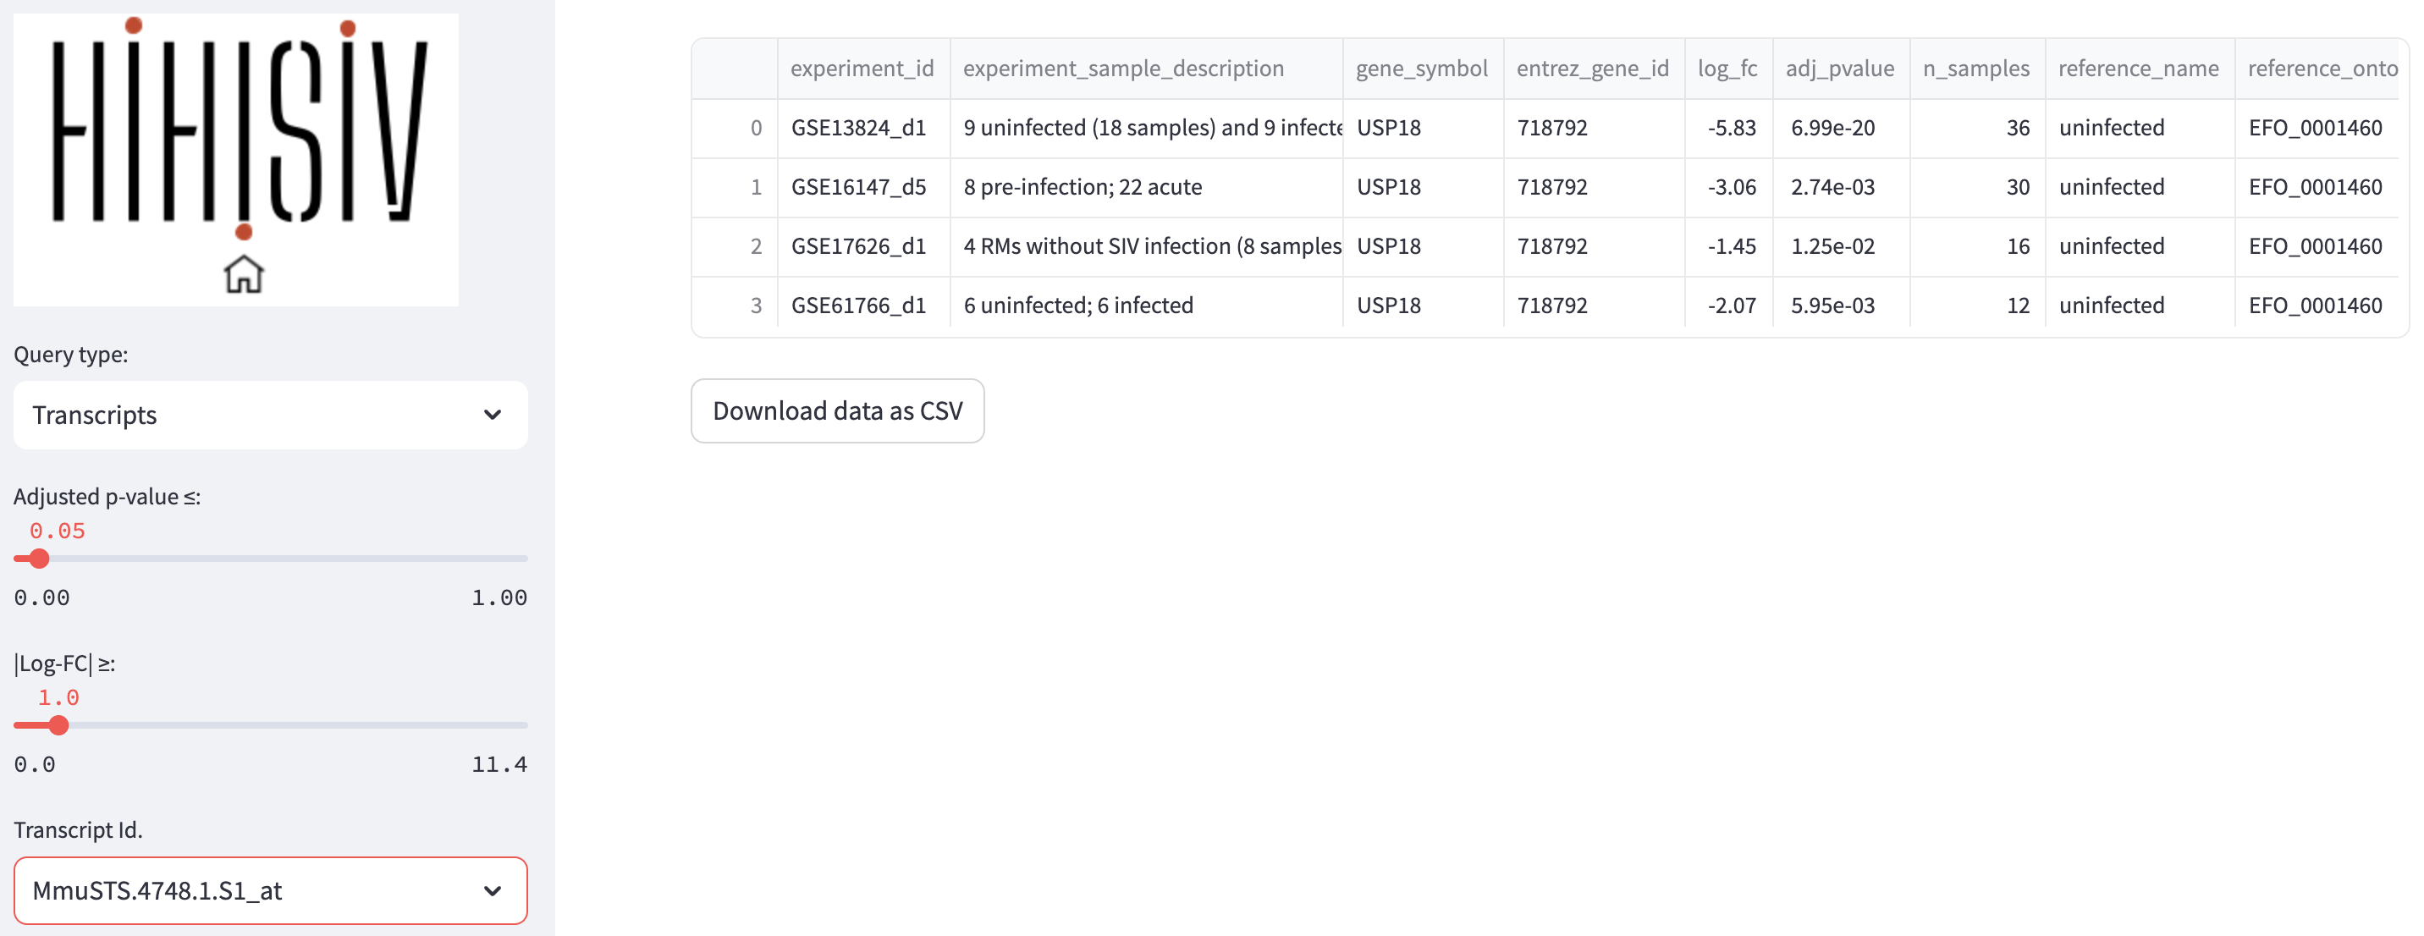2424x936 pixels.
Task: Open the Transcript Id dropdown MmuSTS.4748.1.S1_at
Action: coord(270,890)
